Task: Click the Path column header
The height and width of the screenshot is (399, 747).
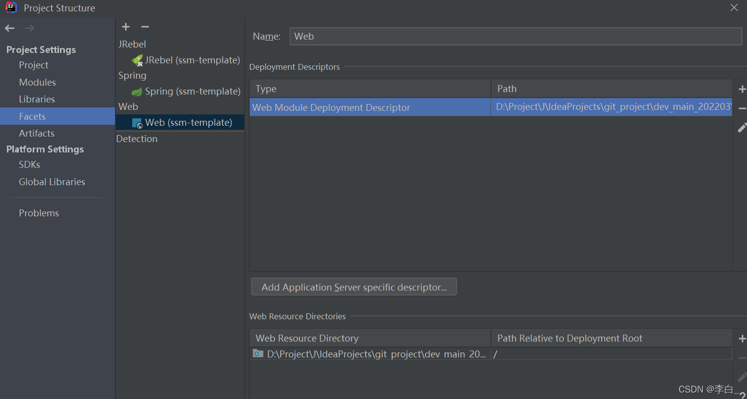Action: (612, 89)
